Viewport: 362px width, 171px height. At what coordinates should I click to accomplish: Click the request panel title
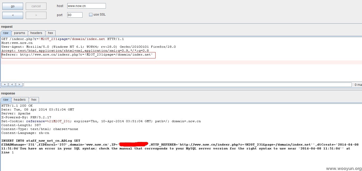tap(7, 27)
